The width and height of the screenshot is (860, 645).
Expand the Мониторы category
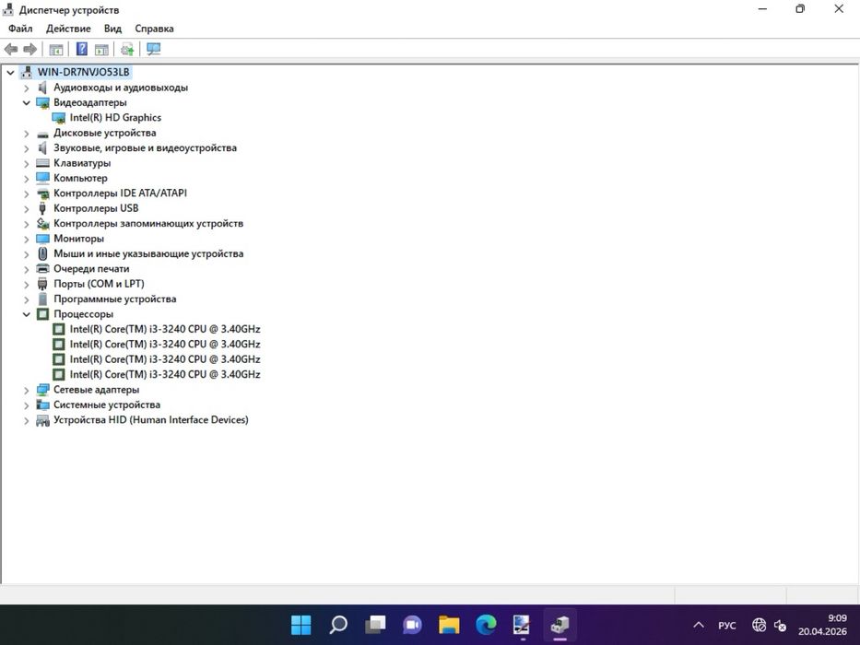[x=27, y=240]
